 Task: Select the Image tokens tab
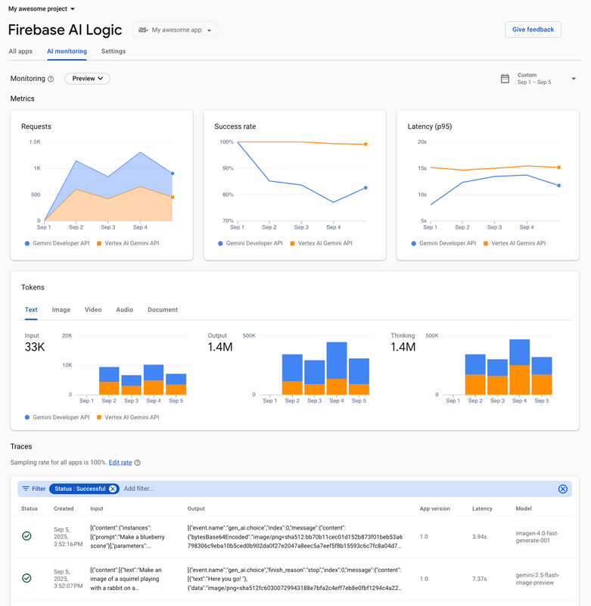point(61,310)
